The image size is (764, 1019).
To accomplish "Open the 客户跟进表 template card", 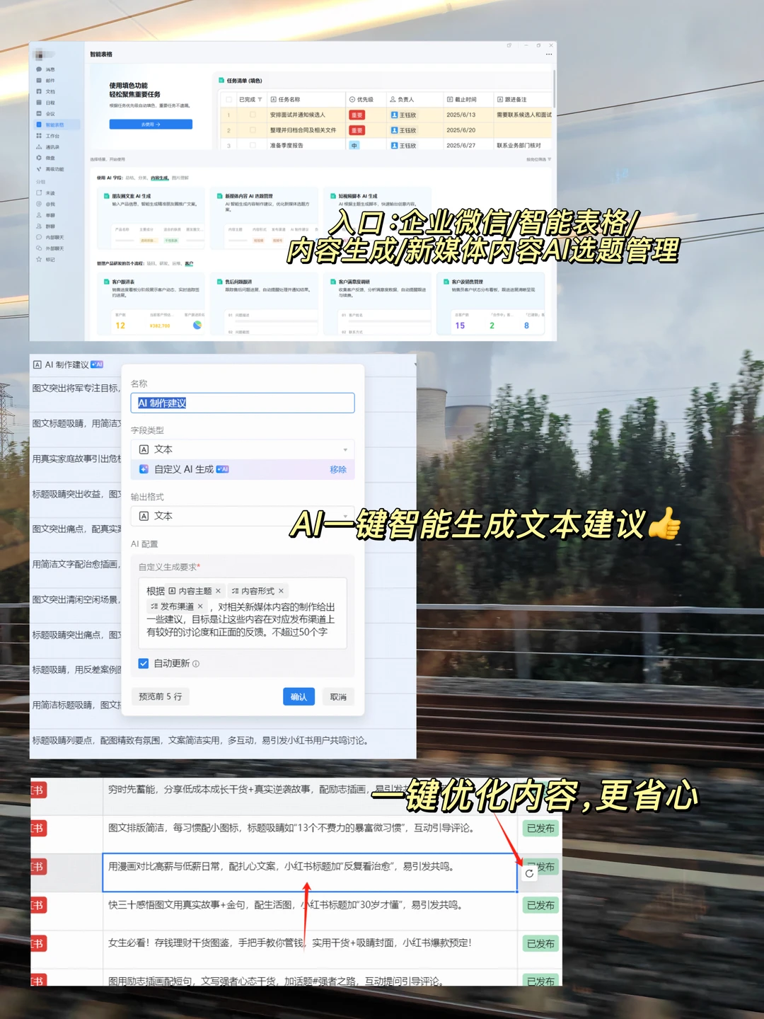I will coord(151,304).
